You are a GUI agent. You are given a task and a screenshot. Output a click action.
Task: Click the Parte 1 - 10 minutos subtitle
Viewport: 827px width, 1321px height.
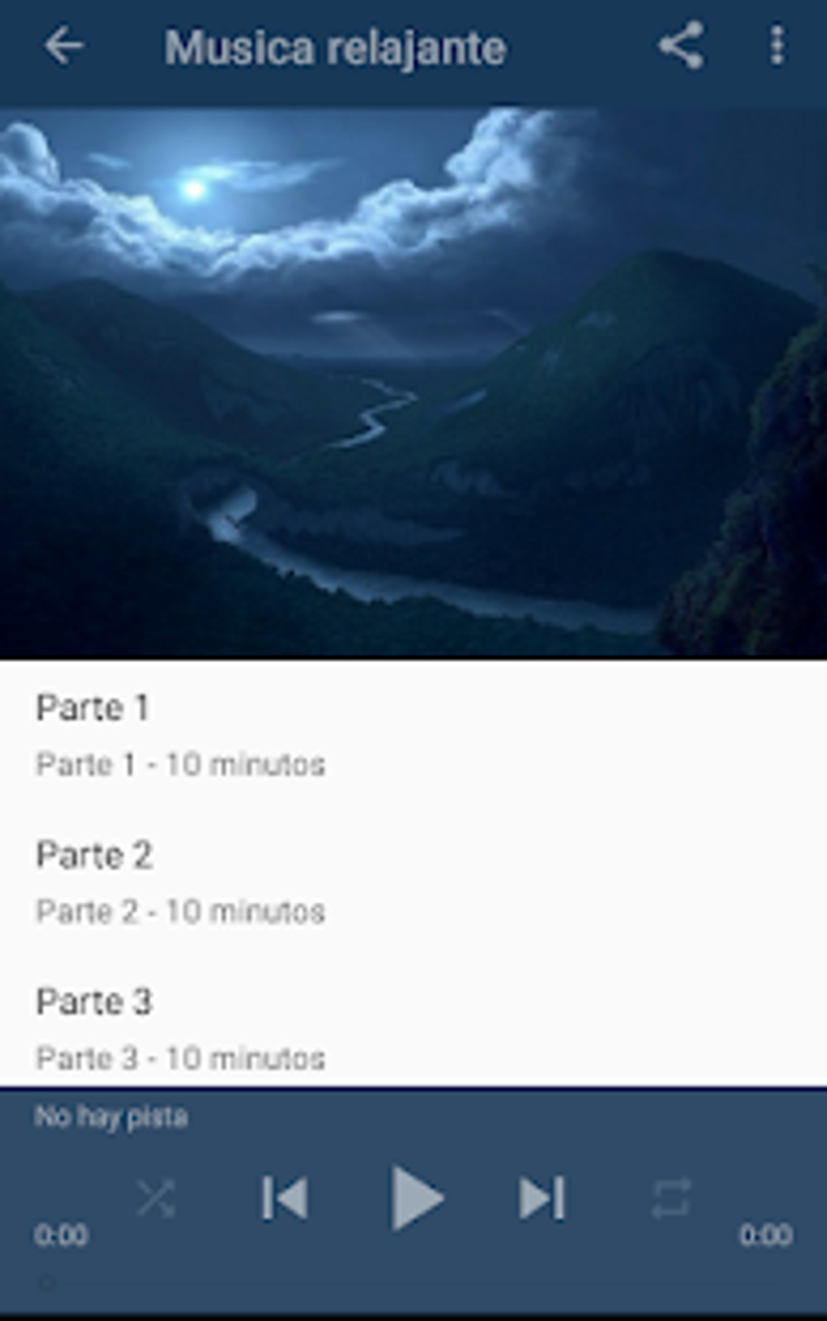181,764
